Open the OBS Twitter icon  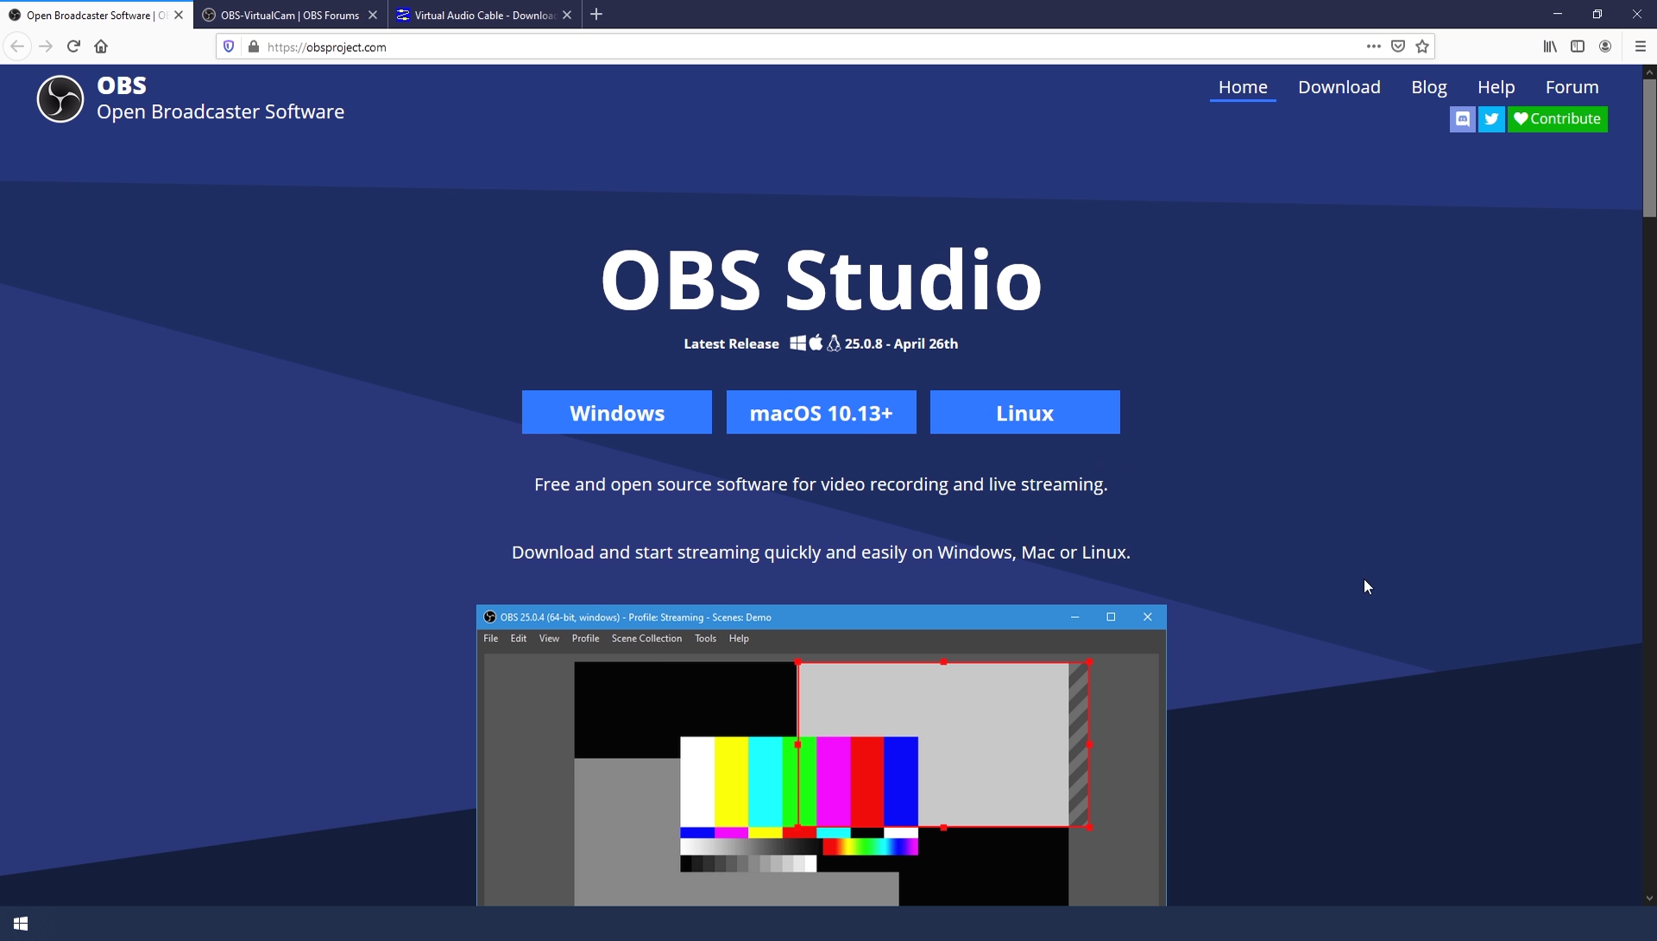1491,119
